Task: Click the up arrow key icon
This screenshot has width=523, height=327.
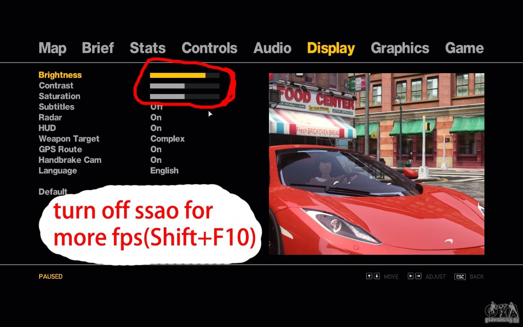Action: coord(369,276)
